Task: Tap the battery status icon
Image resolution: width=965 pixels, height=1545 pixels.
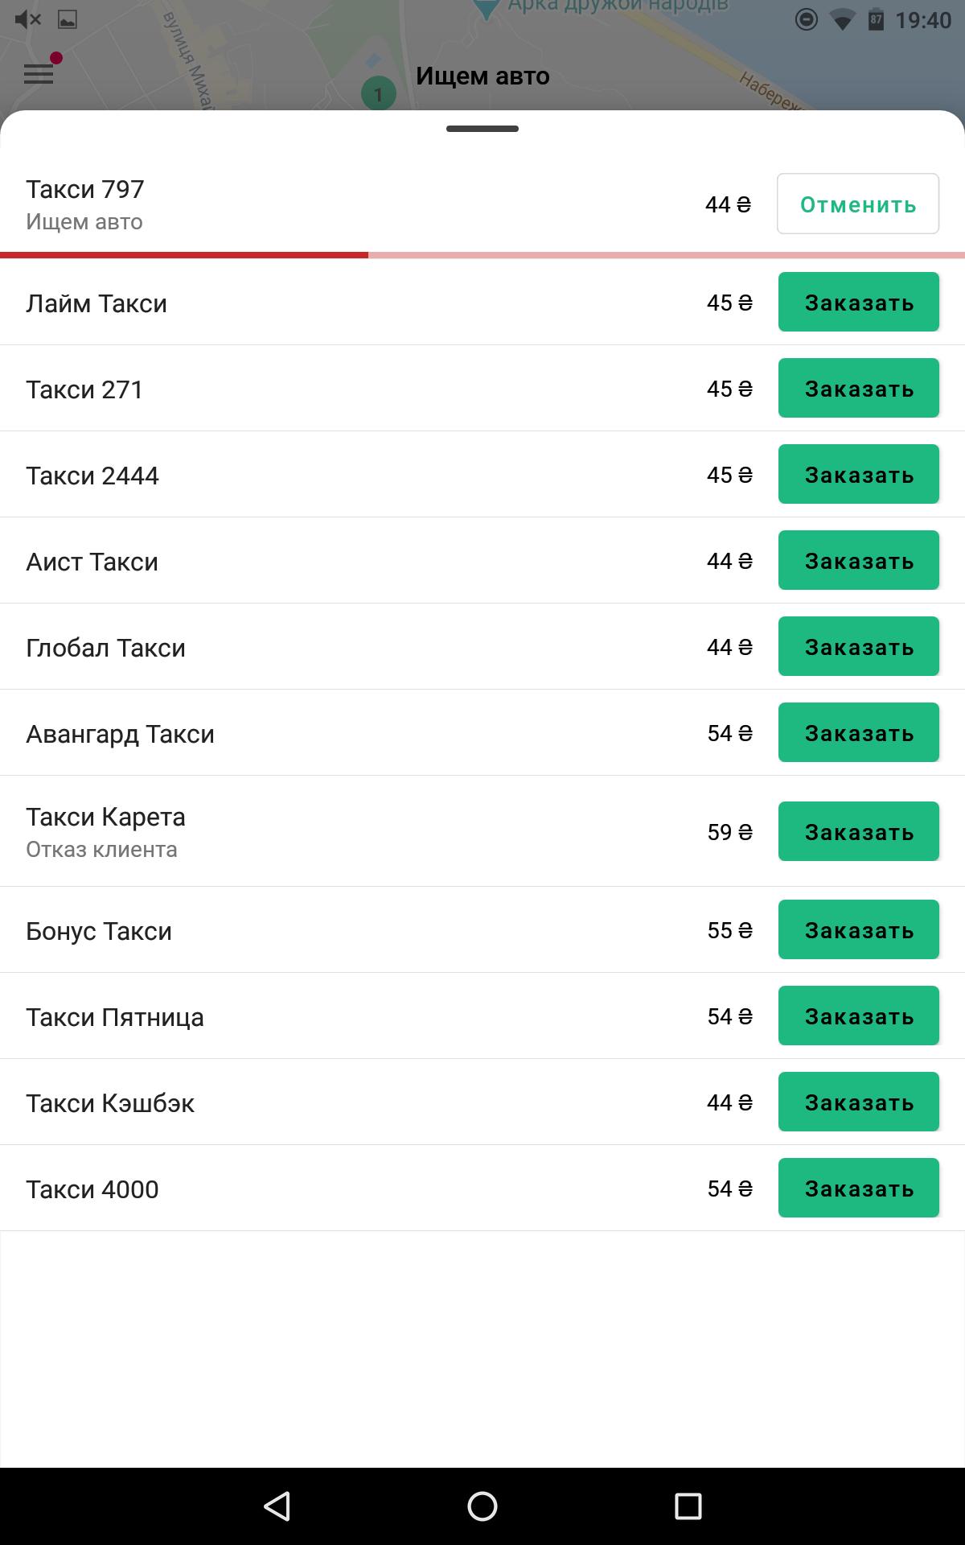Action: tap(876, 19)
